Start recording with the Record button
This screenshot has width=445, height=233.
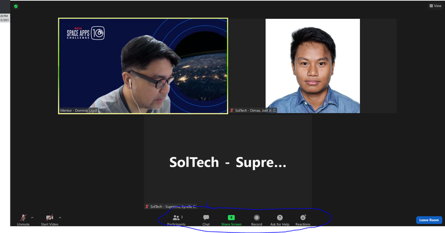click(256, 220)
